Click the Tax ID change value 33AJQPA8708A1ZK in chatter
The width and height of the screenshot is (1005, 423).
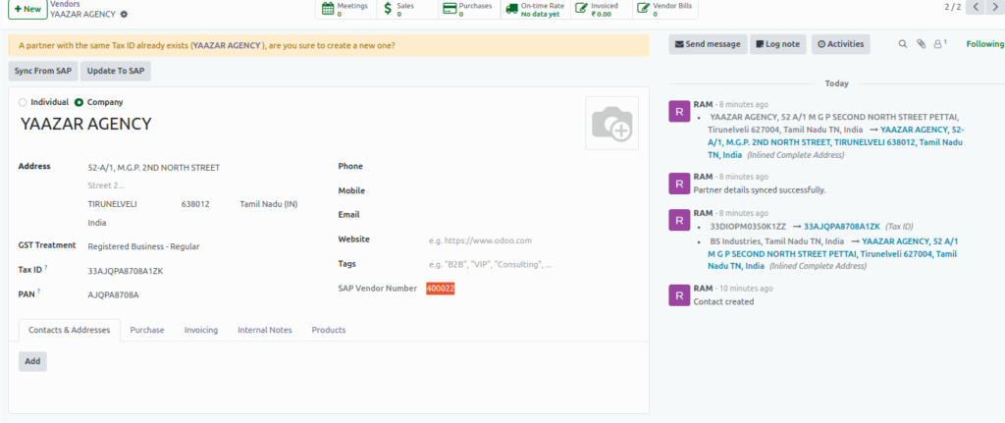841,227
